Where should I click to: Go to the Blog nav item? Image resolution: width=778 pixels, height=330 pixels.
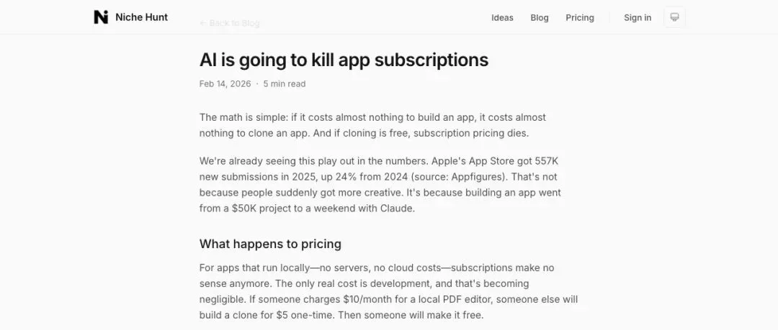click(x=540, y=18)
